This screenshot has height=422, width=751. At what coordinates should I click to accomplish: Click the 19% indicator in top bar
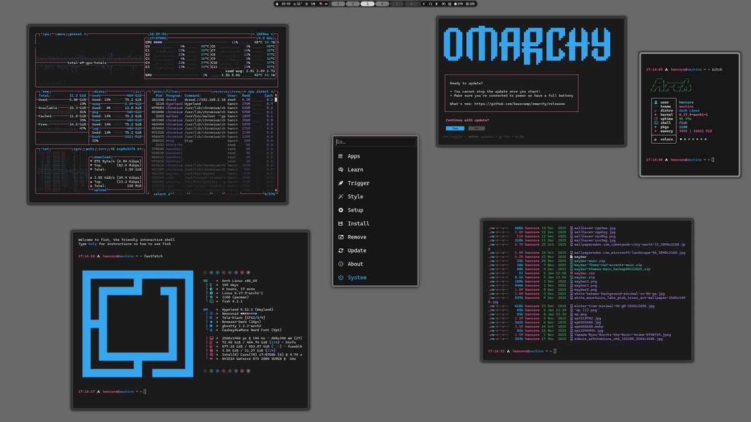459,4
